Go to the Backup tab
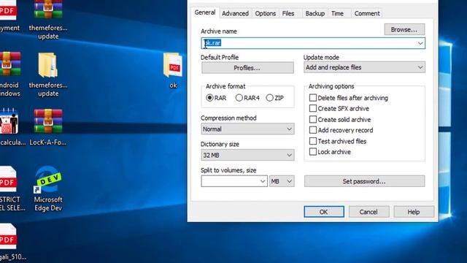 (x=314, y=13)
